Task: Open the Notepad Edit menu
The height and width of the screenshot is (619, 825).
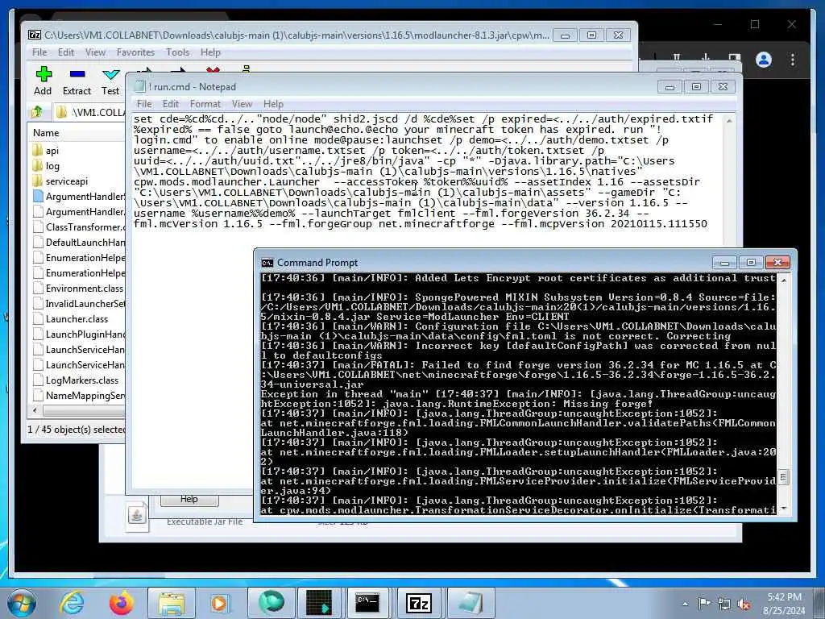Action: point(171,104)
